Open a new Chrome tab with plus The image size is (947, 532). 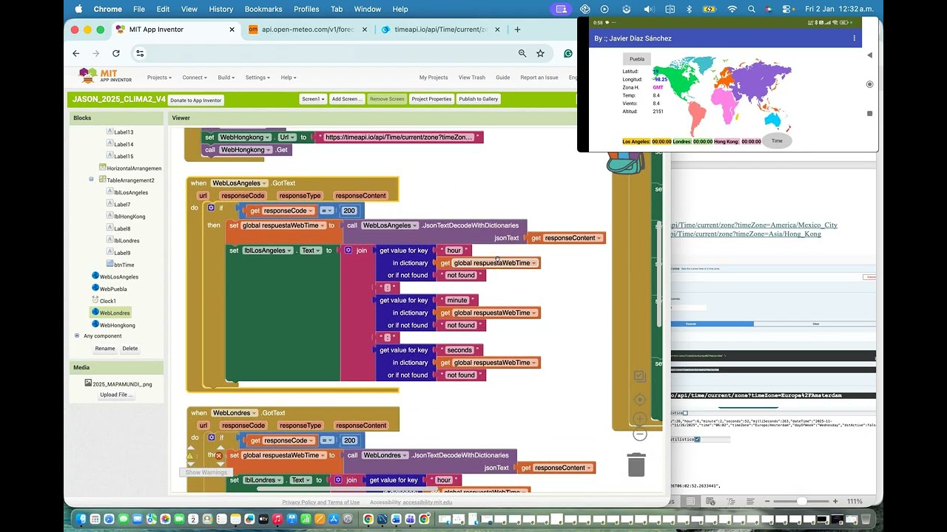pos(517,30)
